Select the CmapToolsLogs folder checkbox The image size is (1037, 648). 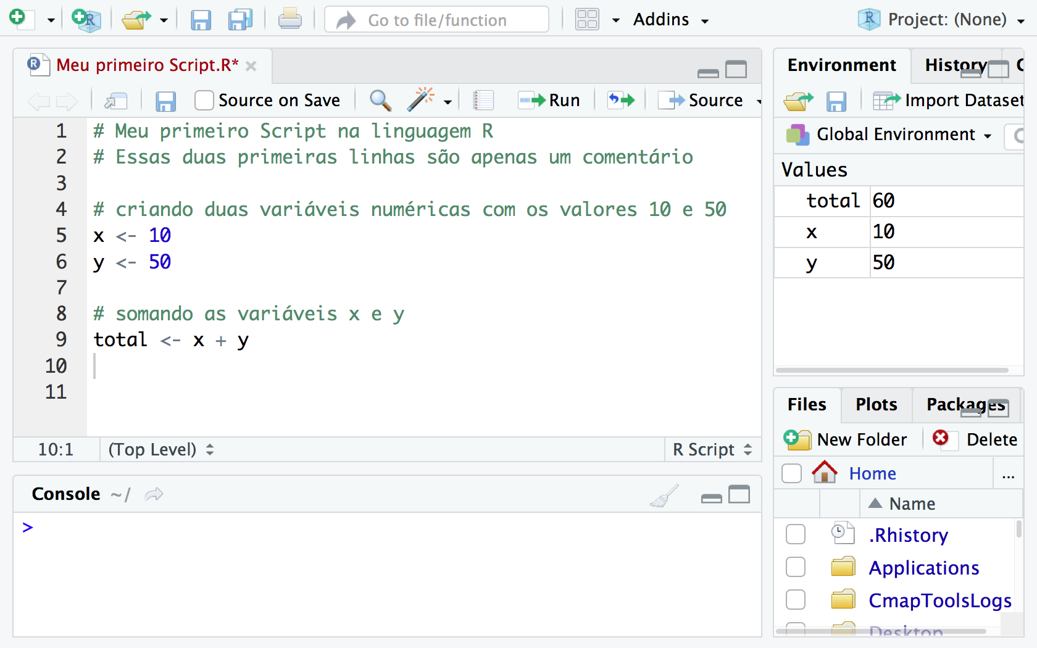pyautogui.click(x=796, y=599)
